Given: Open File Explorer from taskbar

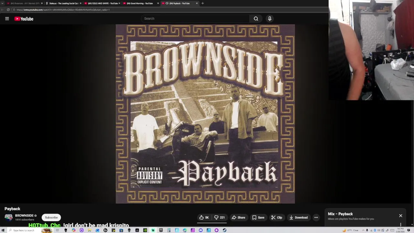Looking at the screenshot, I should 89,230.
